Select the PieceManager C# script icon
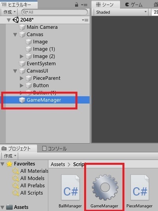158x211 pixels. 140,187
